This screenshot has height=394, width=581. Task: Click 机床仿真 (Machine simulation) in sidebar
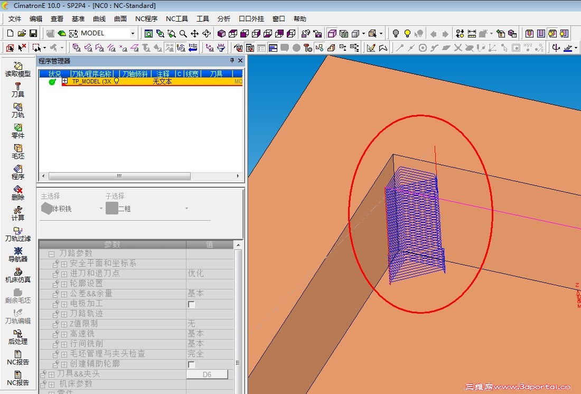[18, 275]
